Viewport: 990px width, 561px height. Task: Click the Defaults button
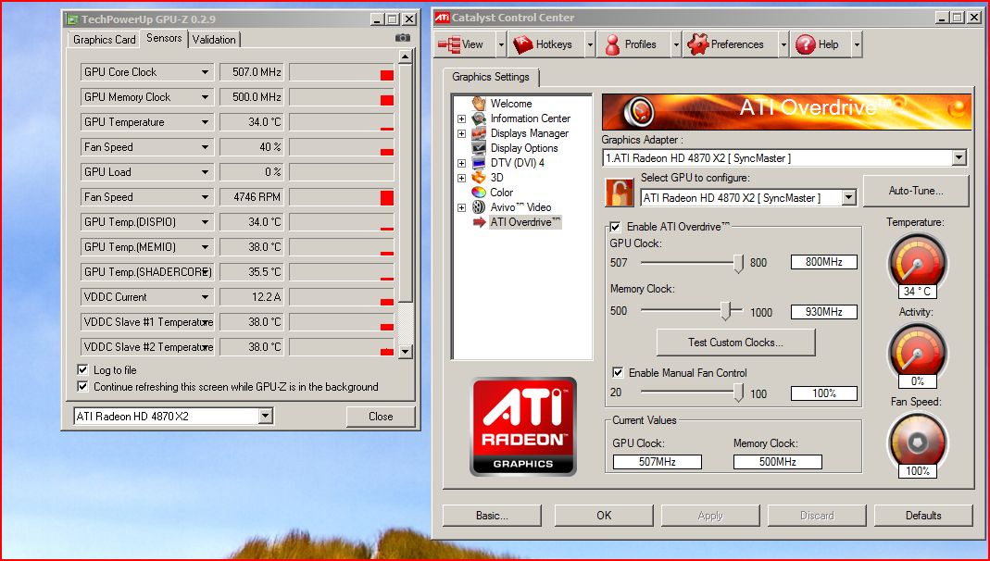click(923, 516)
